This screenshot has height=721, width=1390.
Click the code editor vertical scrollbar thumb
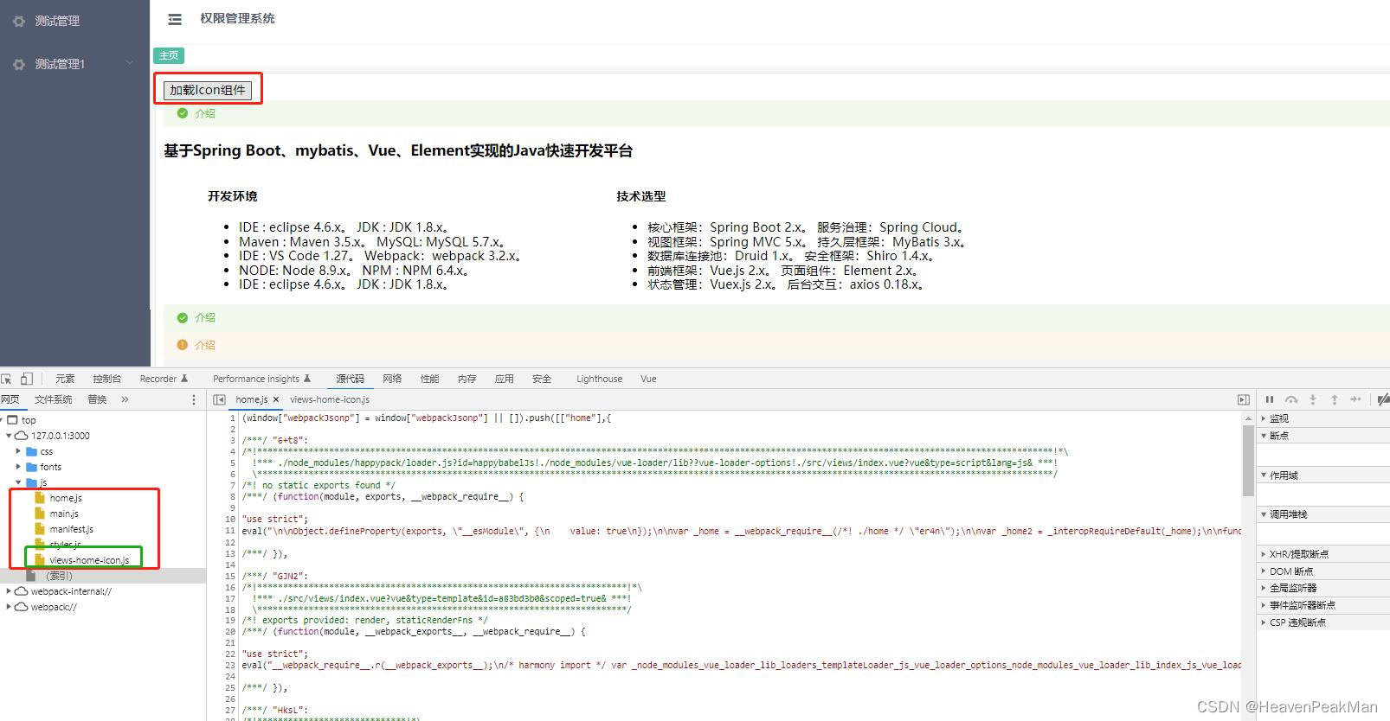tap(1248, 460)
